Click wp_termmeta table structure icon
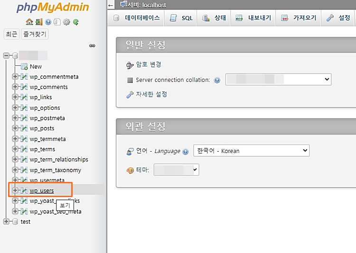This screenshot has width=356, height=253. [24, 138]
